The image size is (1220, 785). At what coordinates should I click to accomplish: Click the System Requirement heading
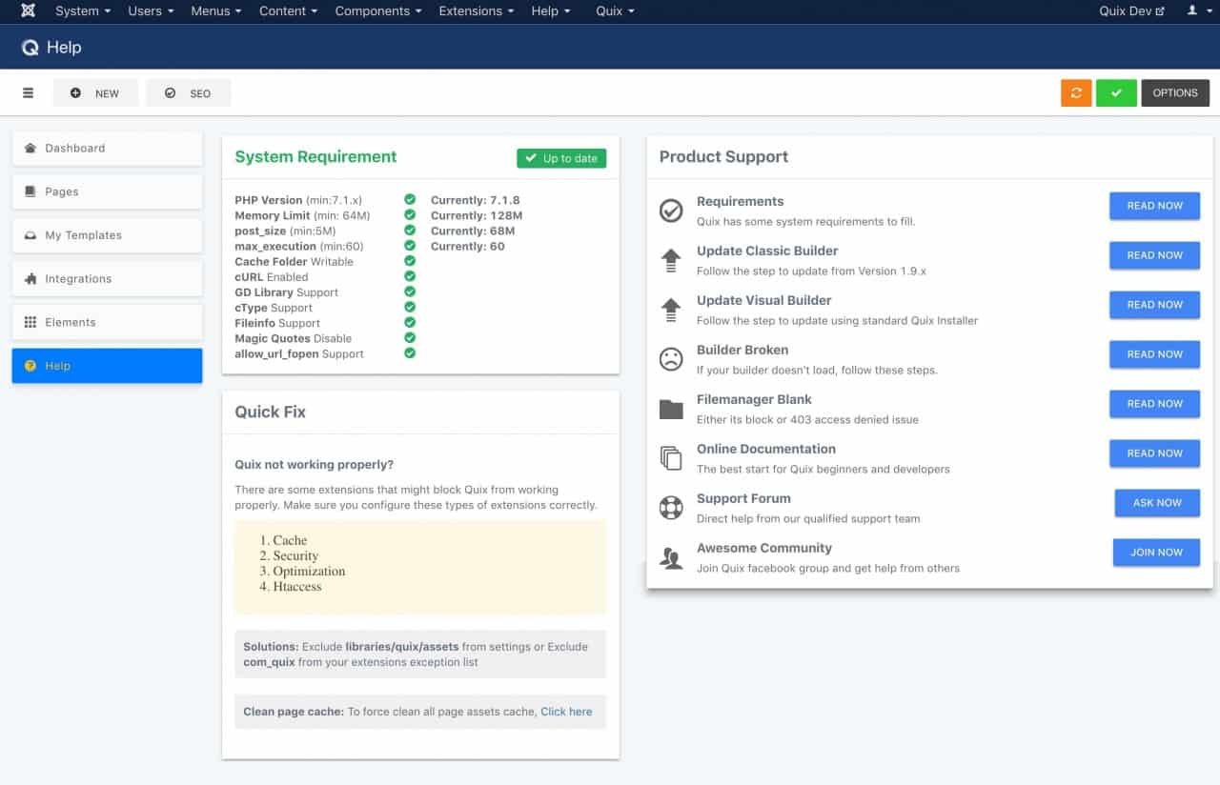pyautogui.click(x=315, y=157)
